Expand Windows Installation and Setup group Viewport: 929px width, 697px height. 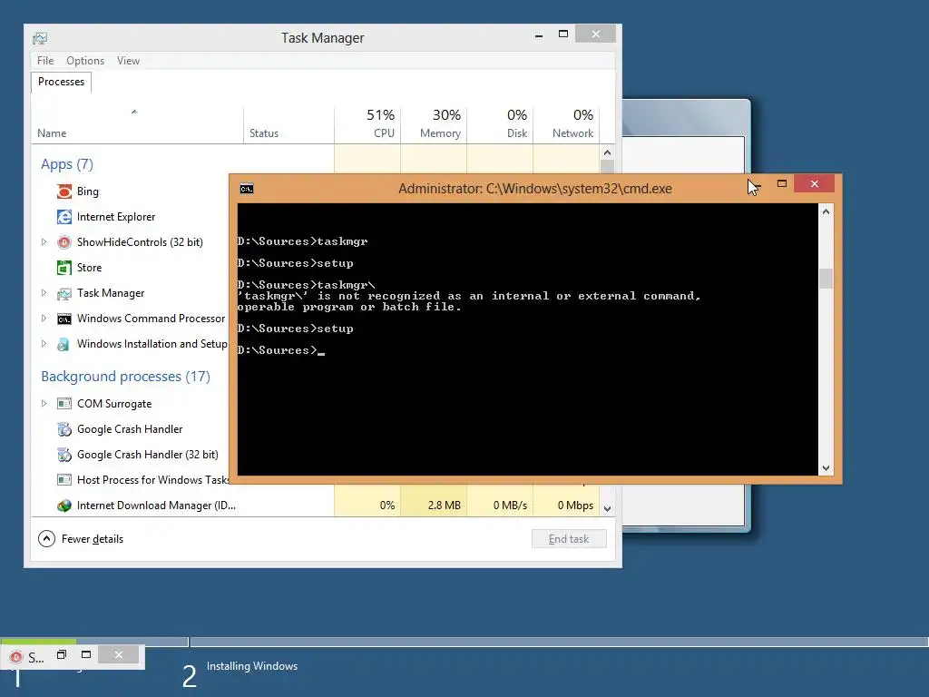tap(44, 344)
